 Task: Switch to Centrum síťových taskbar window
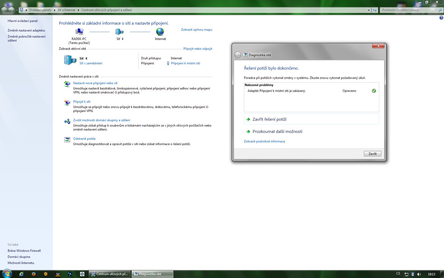[x=110, y=274]
